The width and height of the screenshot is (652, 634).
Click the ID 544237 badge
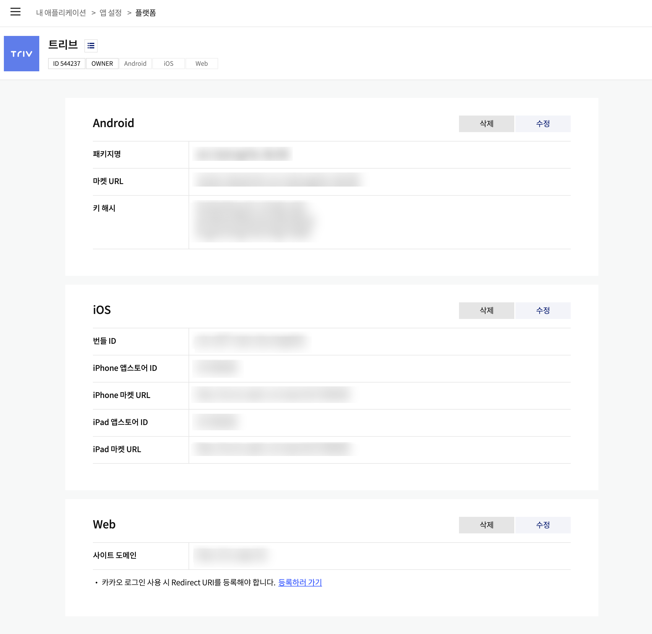[x=67, y=64]
